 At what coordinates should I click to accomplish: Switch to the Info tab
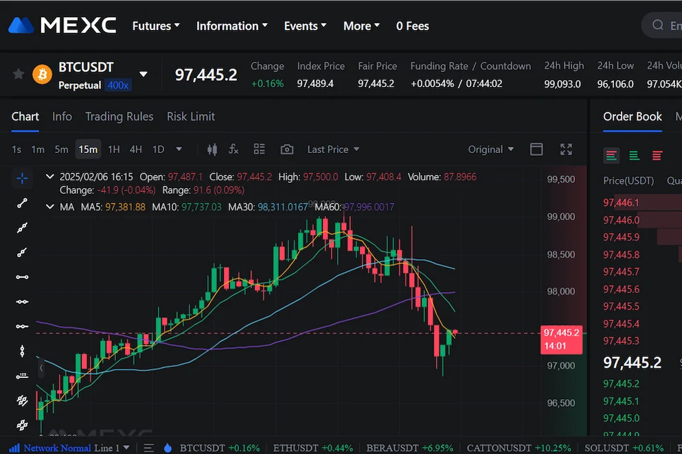62,117
